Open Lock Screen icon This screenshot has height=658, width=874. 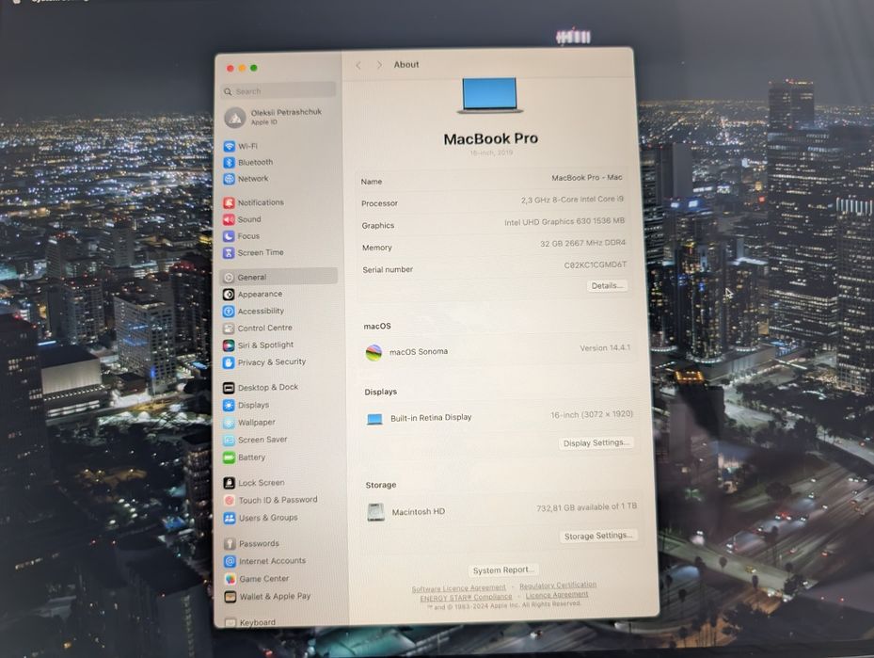[230, 483]
